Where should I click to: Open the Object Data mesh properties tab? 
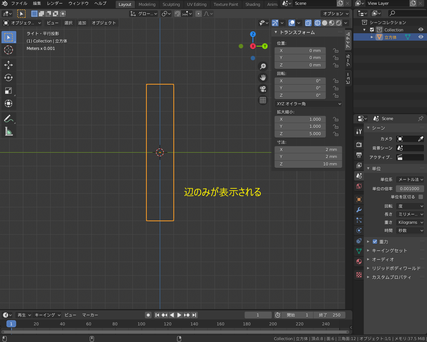(359, 251)
